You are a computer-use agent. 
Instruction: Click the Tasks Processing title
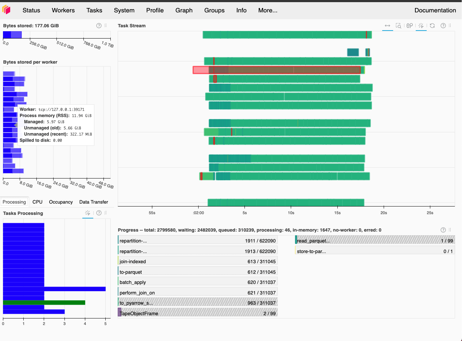[23, 213]
